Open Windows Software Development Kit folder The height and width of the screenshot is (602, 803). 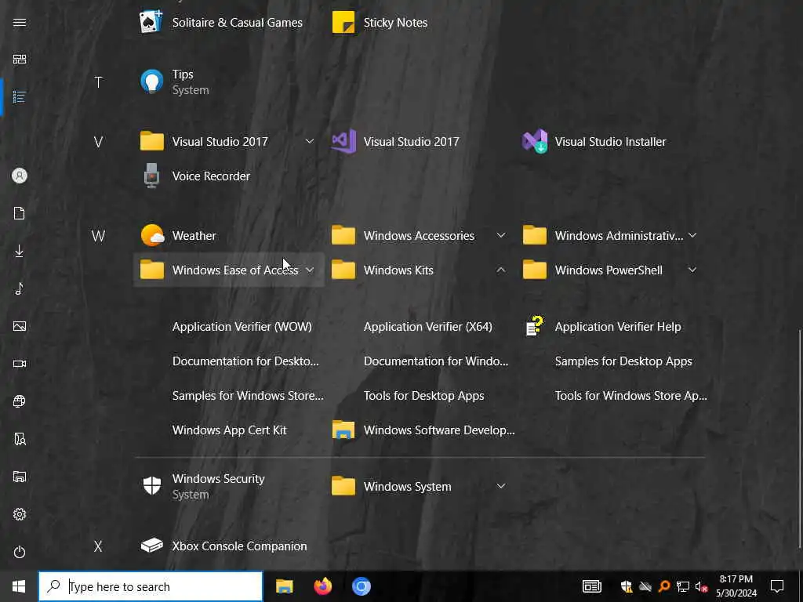click(420, 430)
